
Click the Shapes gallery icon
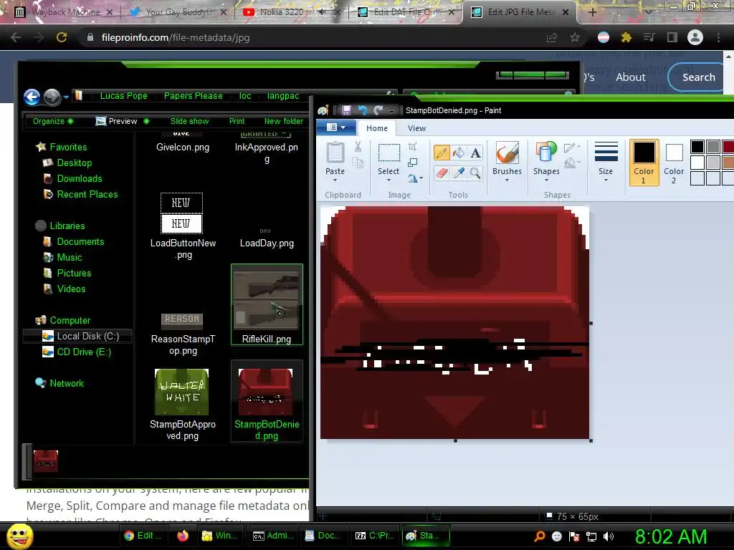(x=545, y=153)
